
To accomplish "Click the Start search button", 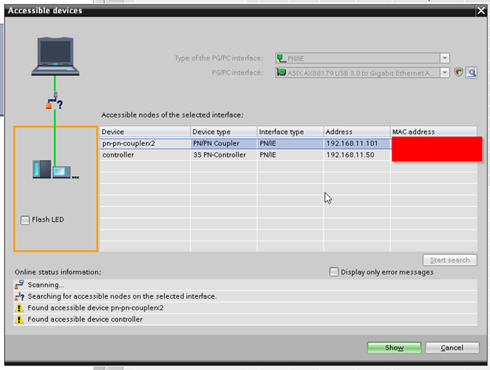I will tap(450, 260).
